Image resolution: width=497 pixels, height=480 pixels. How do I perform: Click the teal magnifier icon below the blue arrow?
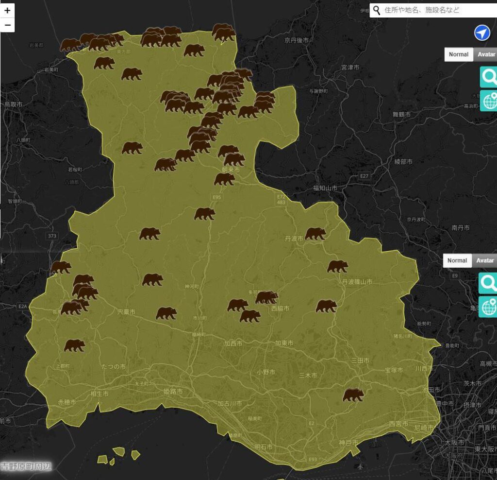tap(489, 77)
